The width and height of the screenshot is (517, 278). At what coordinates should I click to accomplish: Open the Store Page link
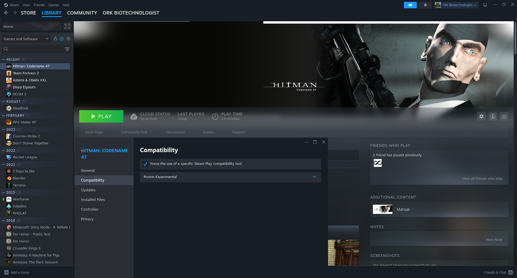click(x=94, y=132)
